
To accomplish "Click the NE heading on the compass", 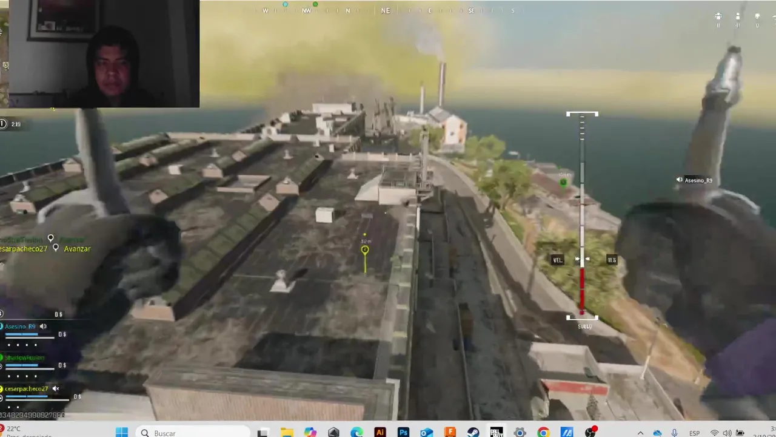I will pos(386,10).
